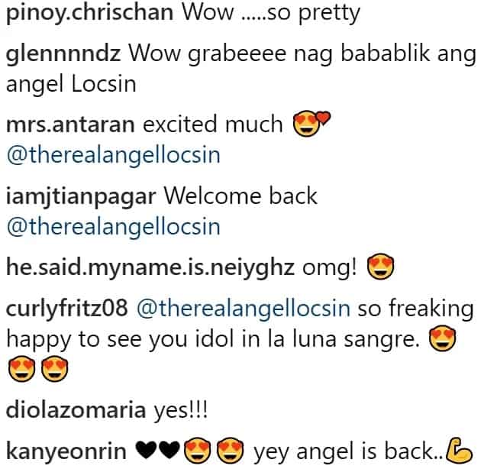Image resolution: width=484 pixels, height=469 pixels.
Task: Open diolazomaria's profile username
Action: [x=76, y=411]
